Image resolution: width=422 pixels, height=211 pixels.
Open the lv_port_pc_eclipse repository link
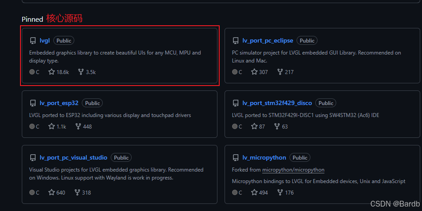click(268, 40)
